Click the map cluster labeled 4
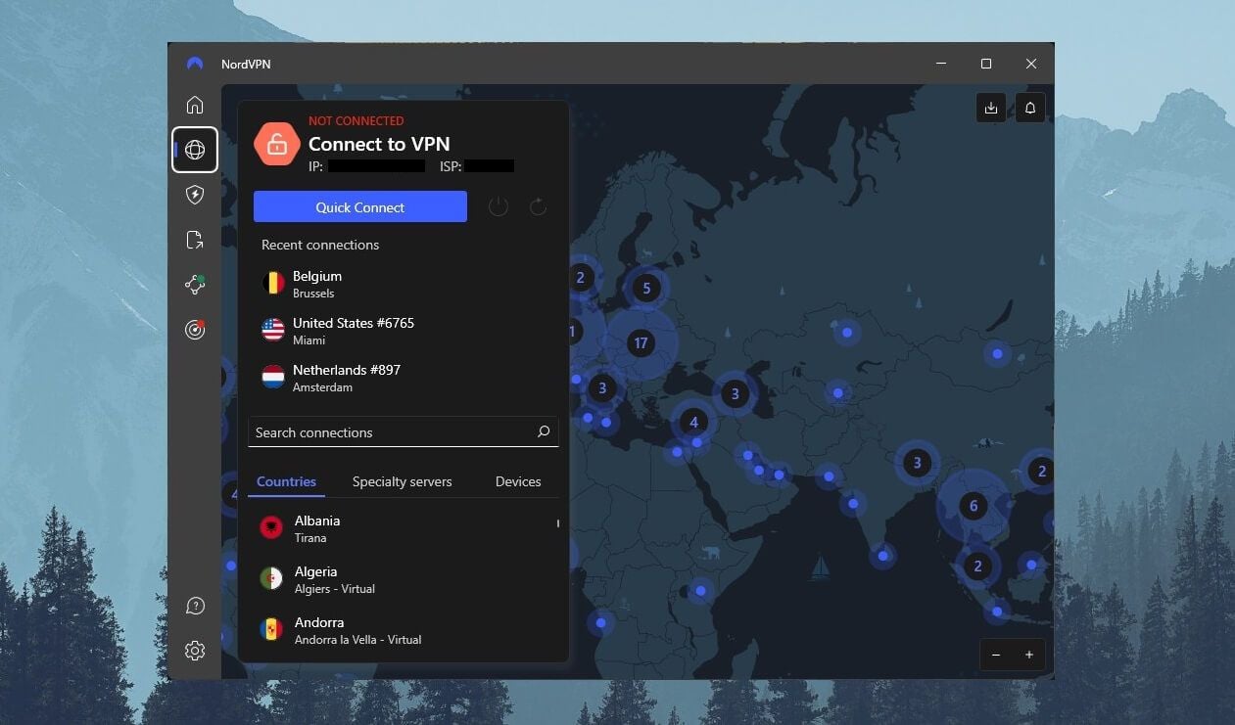 tap(693, 422)
